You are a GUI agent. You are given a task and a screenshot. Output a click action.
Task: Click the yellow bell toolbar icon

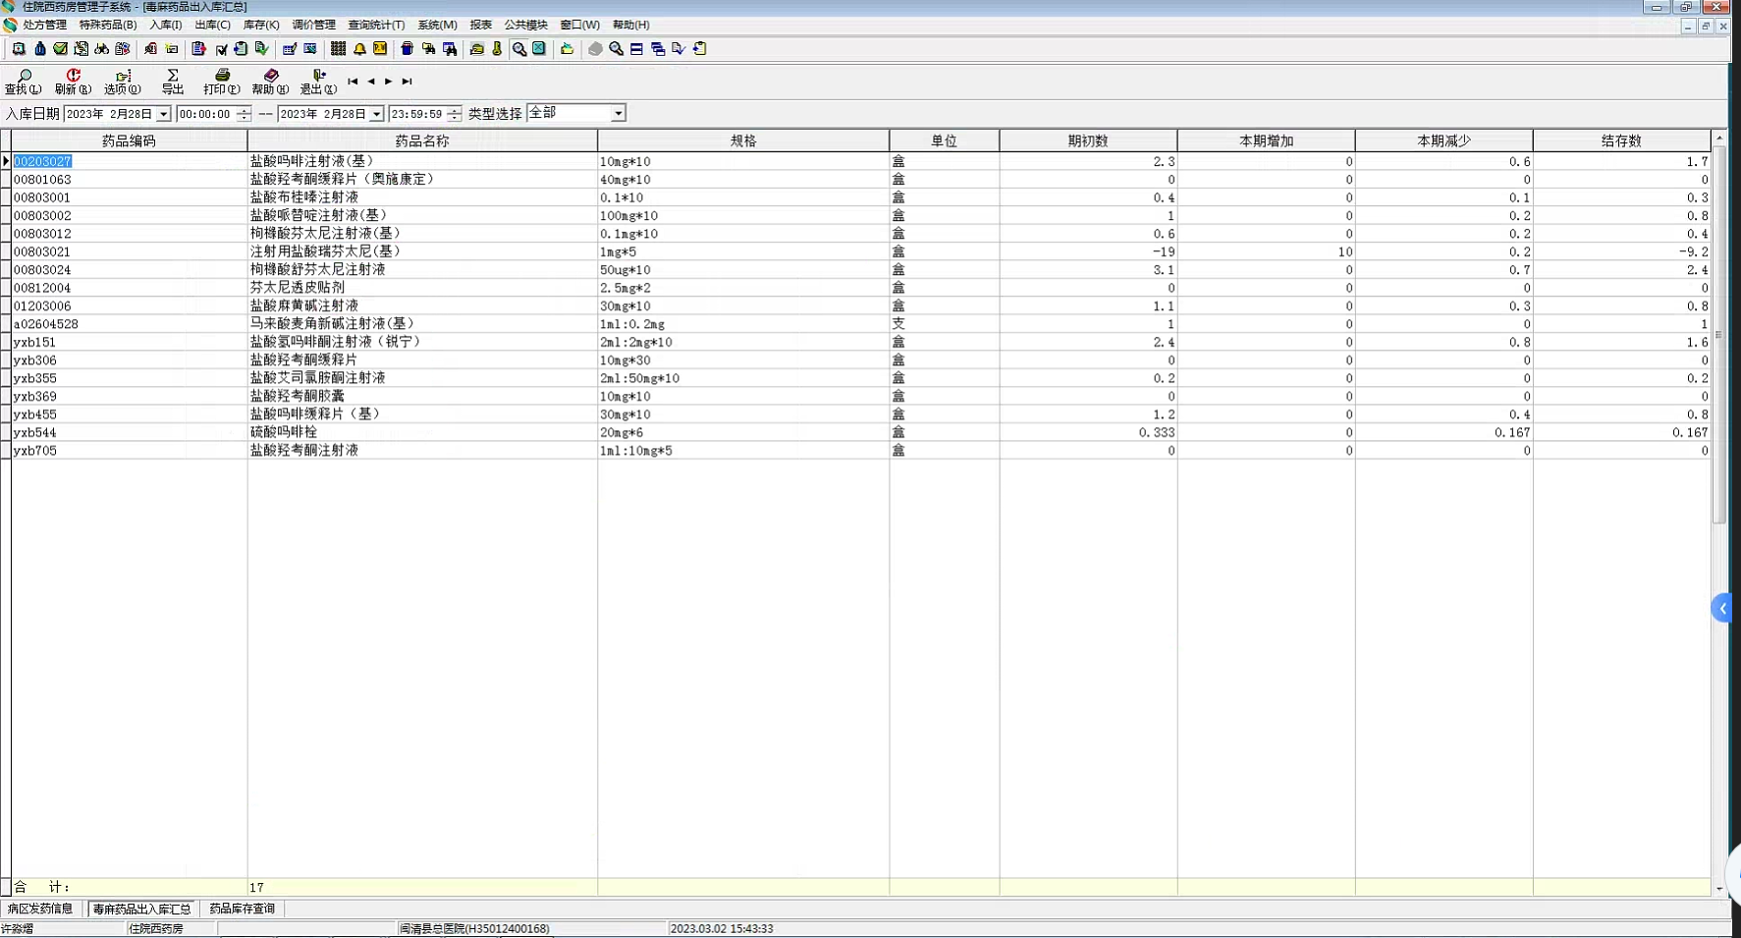pyautogui.click(x=359, y=48)
